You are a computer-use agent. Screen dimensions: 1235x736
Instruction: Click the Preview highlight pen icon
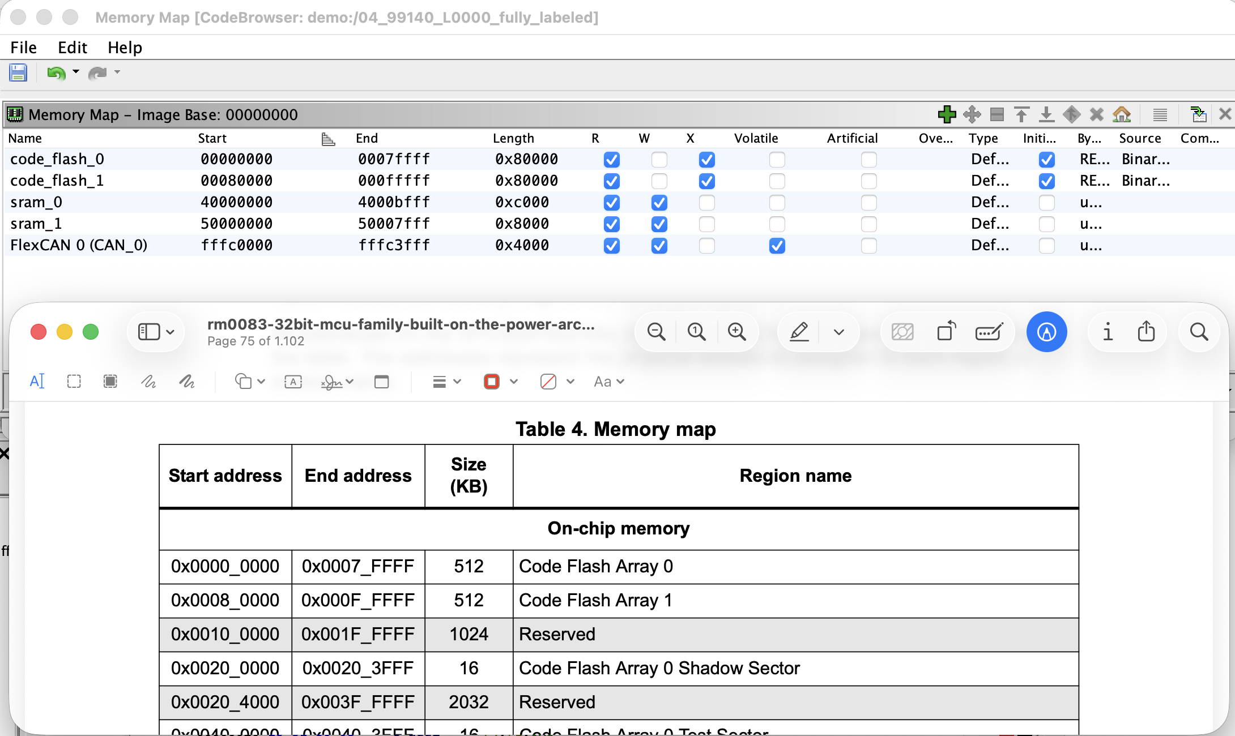click(799, 332)
